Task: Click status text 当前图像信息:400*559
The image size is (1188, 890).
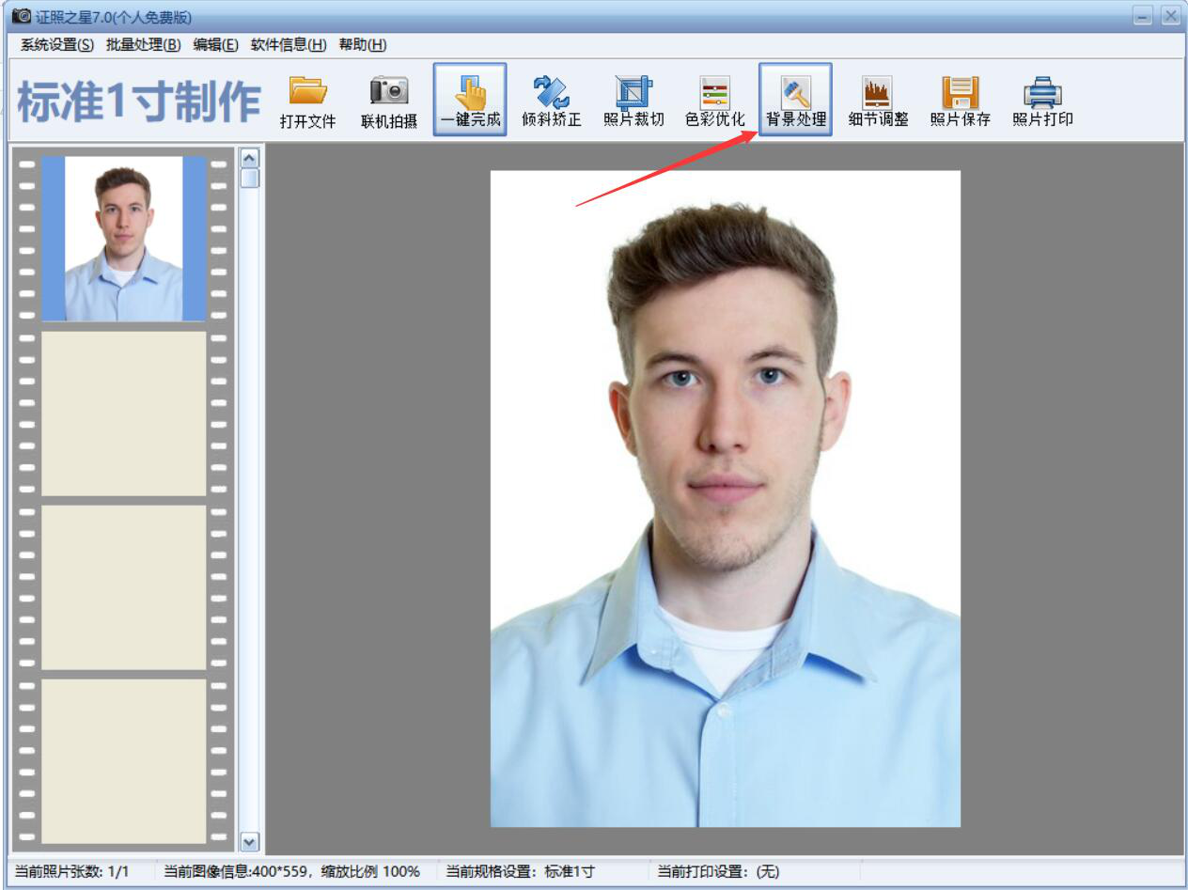Action: [292, 871]
